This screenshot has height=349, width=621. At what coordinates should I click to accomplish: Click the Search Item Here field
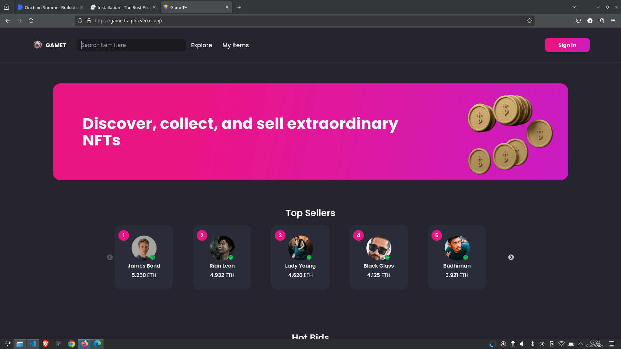point(131,45)
